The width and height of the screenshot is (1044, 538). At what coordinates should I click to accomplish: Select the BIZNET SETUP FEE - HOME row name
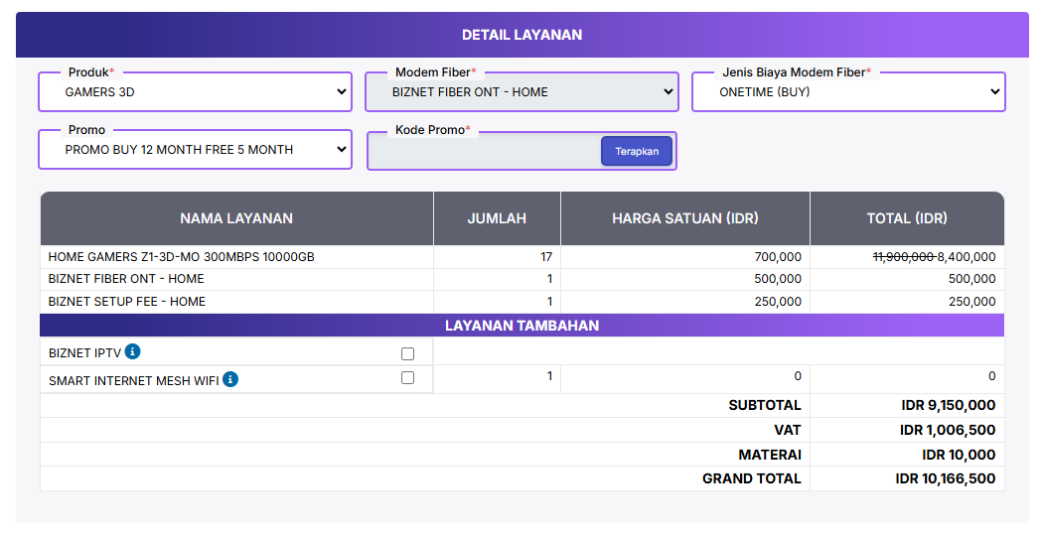pos(126,301)
